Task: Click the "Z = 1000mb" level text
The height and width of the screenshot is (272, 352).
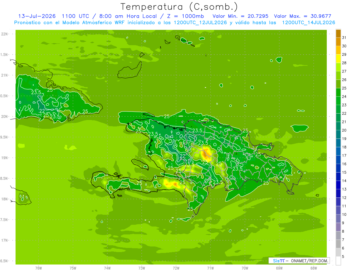Action: [186, 16]
